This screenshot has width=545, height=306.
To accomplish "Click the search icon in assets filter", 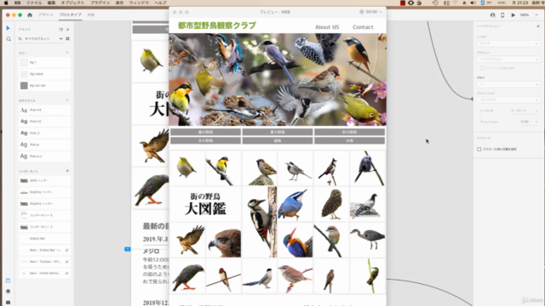I will click(x=20, y=39).
